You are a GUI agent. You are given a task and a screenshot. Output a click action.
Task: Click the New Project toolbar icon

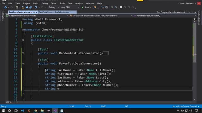(x=17, y=8)
